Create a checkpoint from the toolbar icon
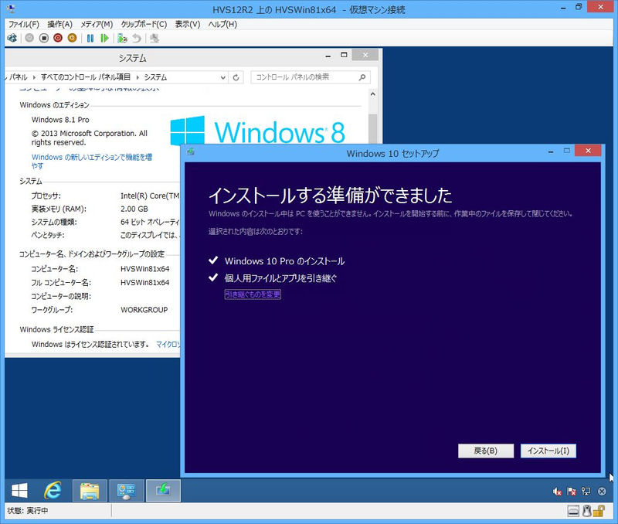Image resolution: width=618 pixels, height=524 pixels. (x=122, y=38)
